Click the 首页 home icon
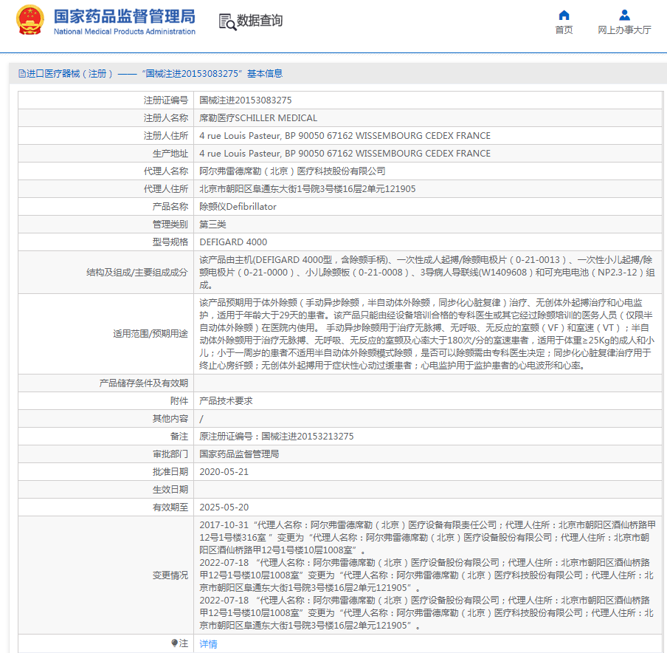Screen dimensions: 667x653 pyautogui.click(x=564, y=15)
